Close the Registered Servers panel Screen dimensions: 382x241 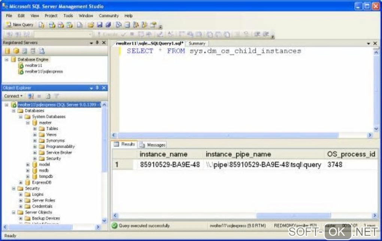click(104, 43)
